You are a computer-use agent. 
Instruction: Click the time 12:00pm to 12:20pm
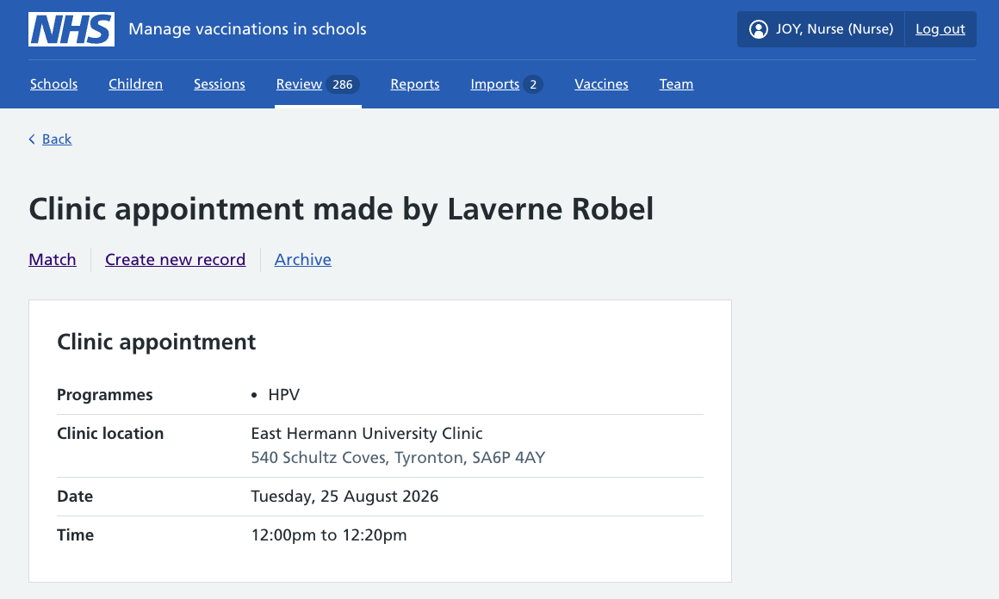pyautogui.click(x=329, y=535)
